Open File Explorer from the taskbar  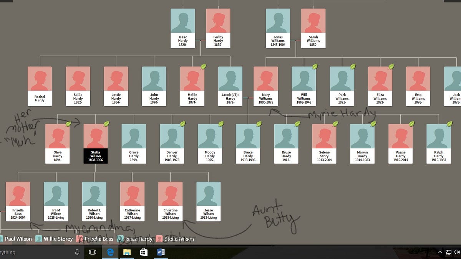point(127,252)
